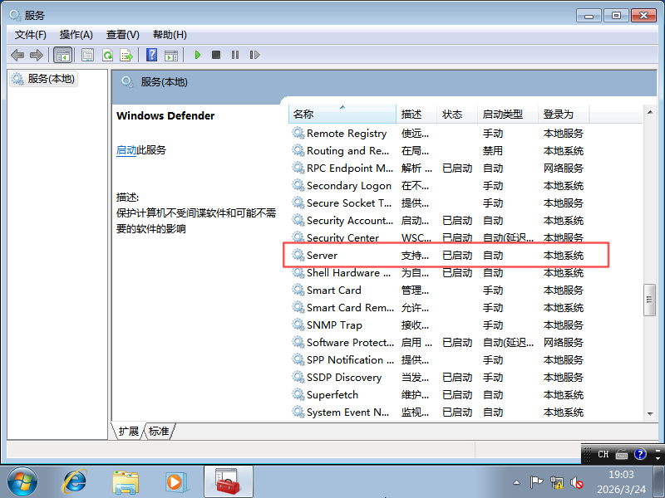Open Windows Start button

click(x=22, y=482)
